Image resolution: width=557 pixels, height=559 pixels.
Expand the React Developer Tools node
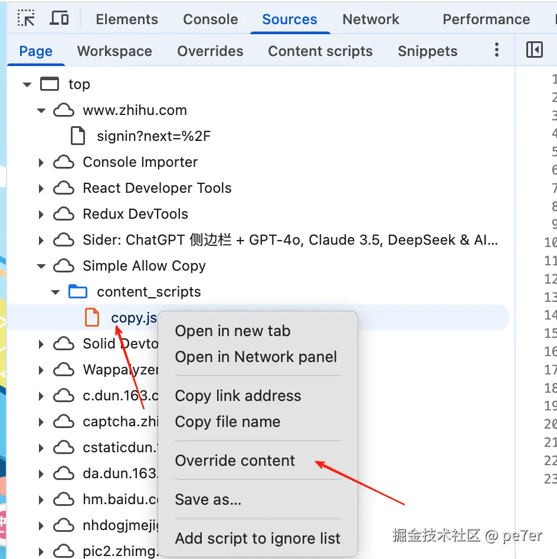pos(41,189)
